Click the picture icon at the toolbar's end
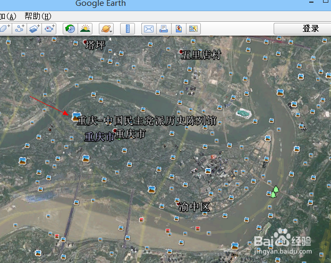331x263 pixels. [194, 29]
